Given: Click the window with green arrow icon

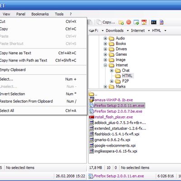Looking at the screenshot, I should [x=136, y=22].
